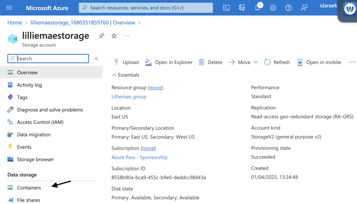The width and height of the screenshot is (357, 204).
Task: Add lilliemaestorage to favorites with the star
Action: 114,36
